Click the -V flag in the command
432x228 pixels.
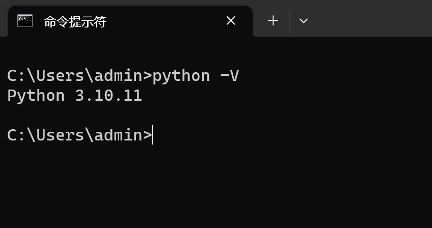point(229,76)
